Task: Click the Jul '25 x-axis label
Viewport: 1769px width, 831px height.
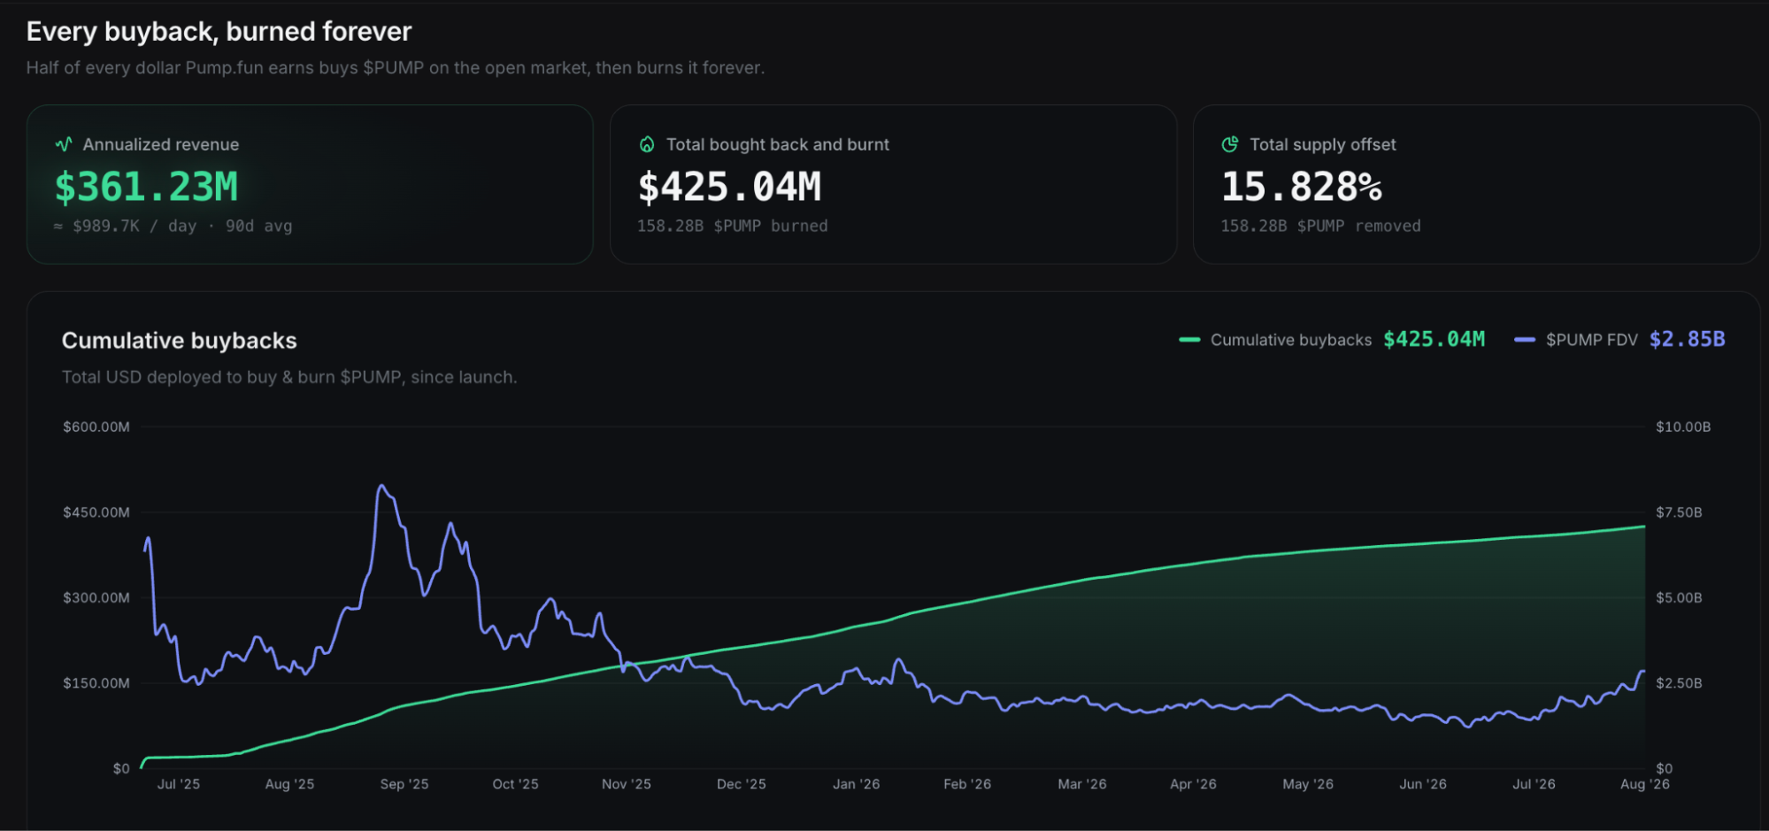Action: click(179, 784)
